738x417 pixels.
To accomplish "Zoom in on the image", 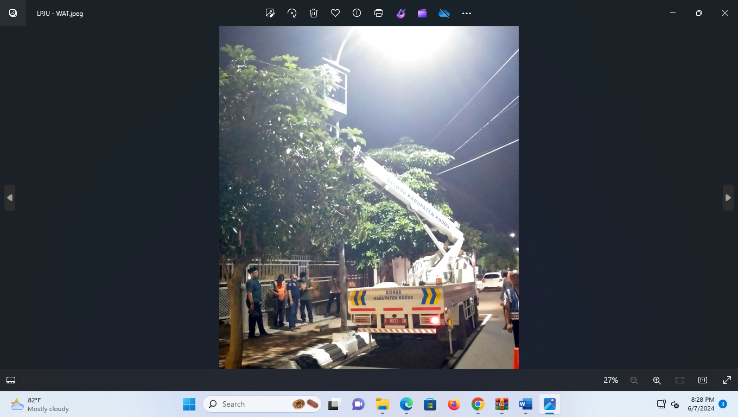I will (x=657, y=380).
